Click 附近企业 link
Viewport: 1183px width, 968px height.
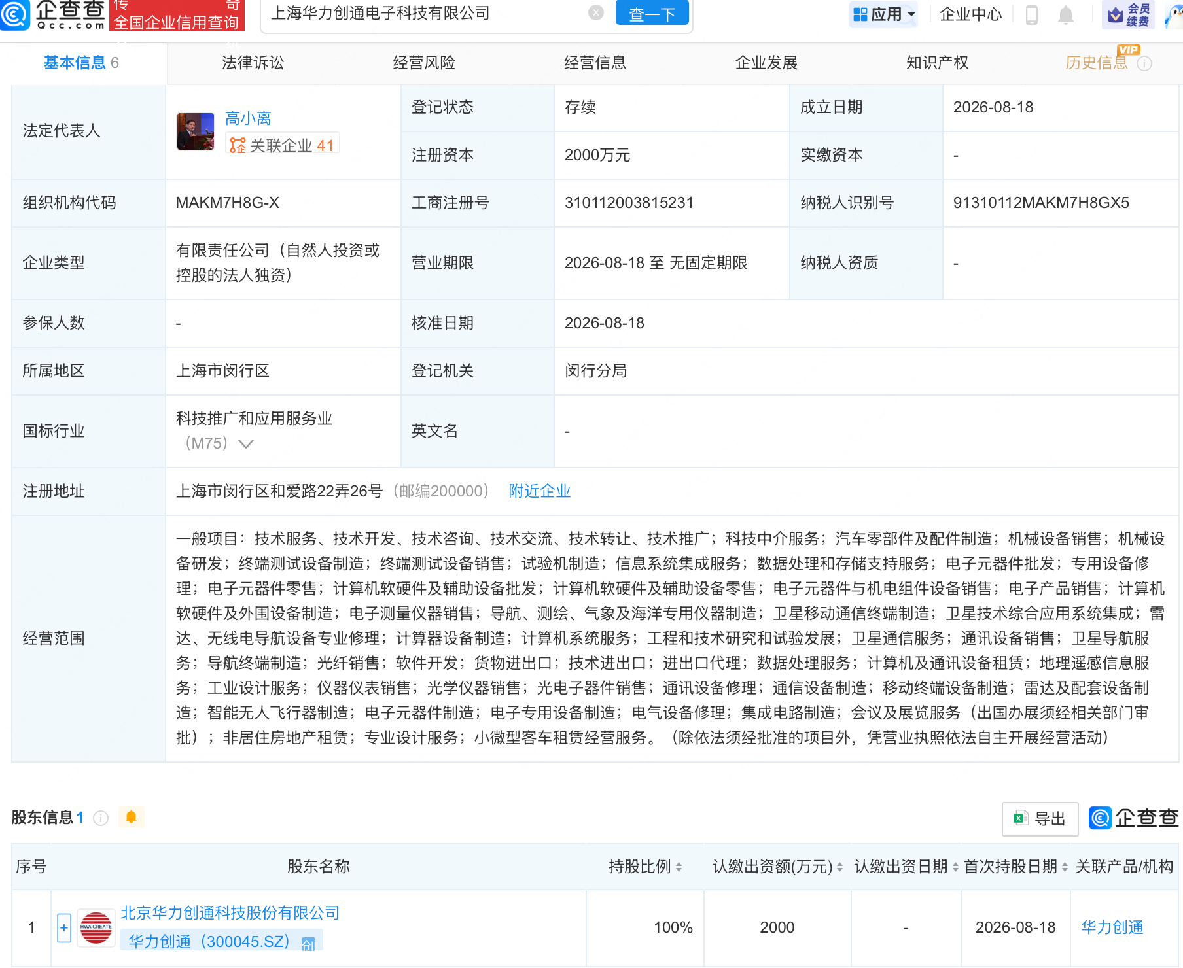(x=540, y=491)
